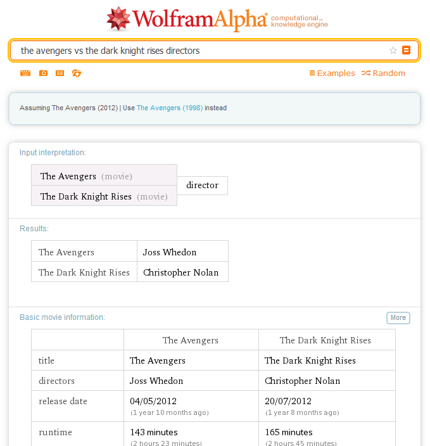Click the title row label
The width and height of the screenshot is (430, 446).
click(x=46, y=360)
